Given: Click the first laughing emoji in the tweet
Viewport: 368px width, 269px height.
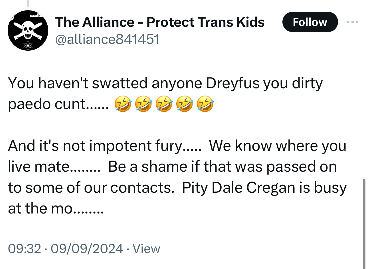Looking at the screenshot, I should (x=123, y=104).
